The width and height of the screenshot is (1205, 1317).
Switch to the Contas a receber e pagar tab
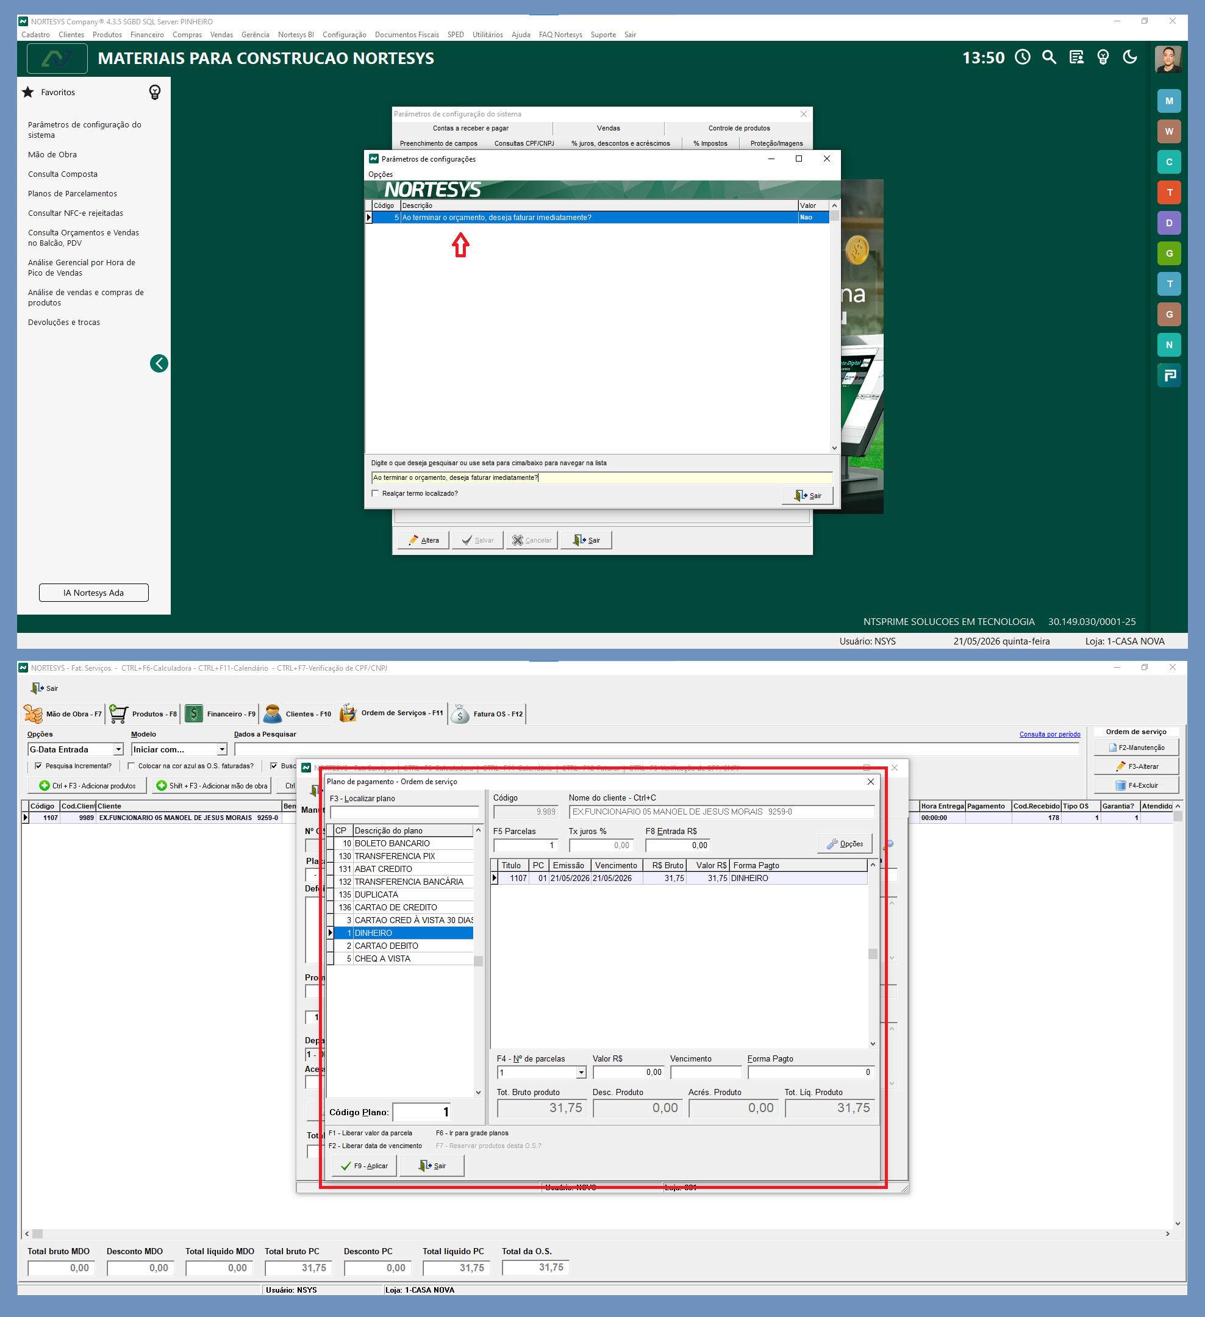point(471,128)
